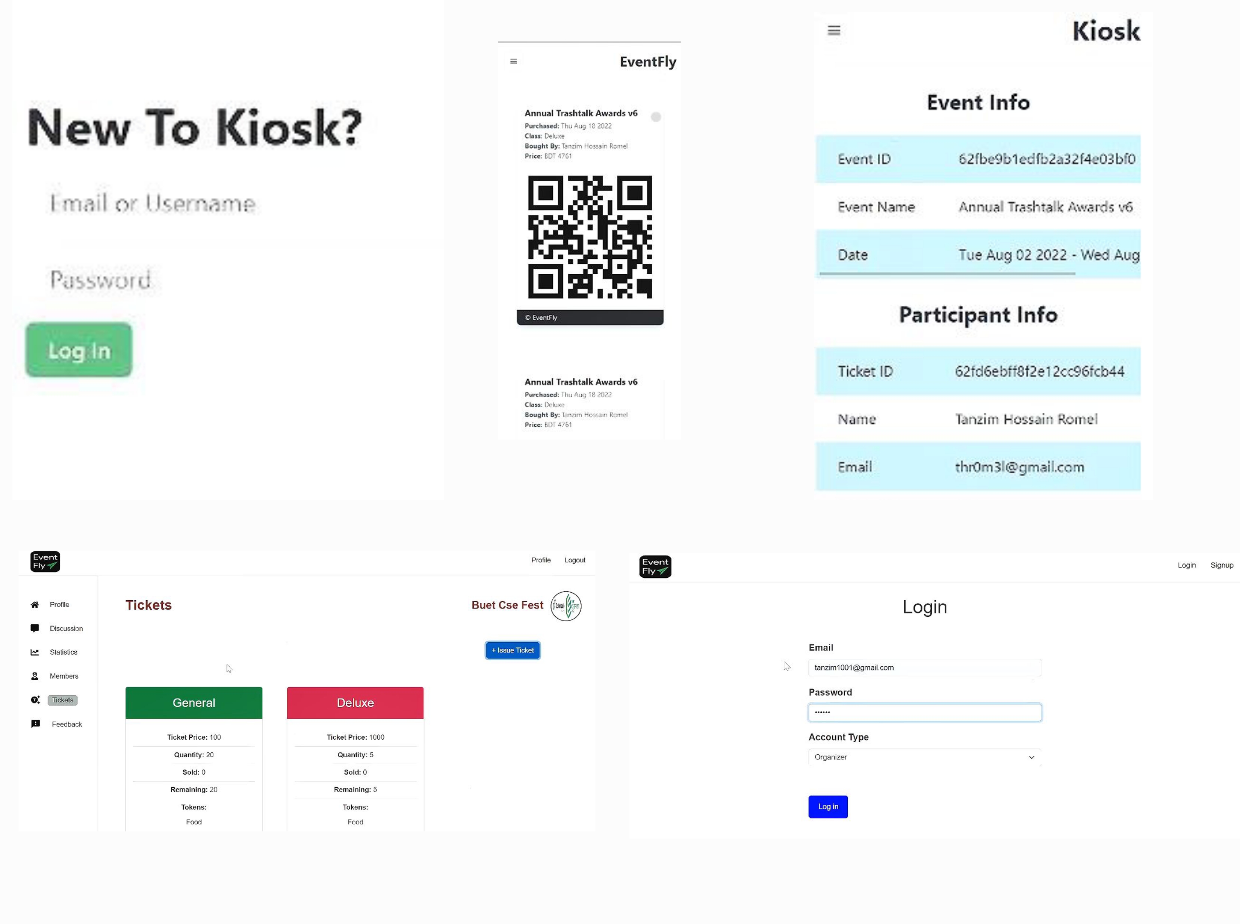Click the Buet Cse Fest round logo
The height and width of the screenshot is (924, 1240).
click(x=566, y=606)
